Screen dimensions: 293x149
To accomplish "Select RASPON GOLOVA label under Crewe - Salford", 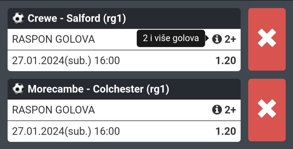I will pyautogui.click(x=53, y=39).
